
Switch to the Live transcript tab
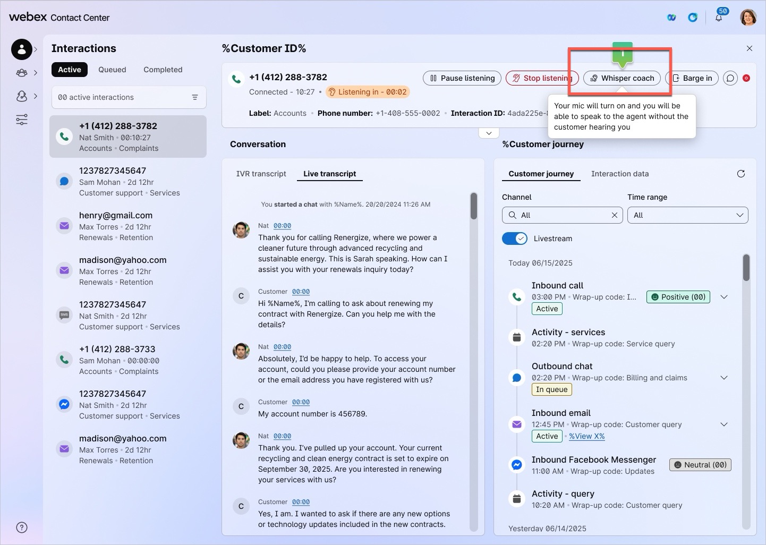pyautogui.click(x=330, y=174)
